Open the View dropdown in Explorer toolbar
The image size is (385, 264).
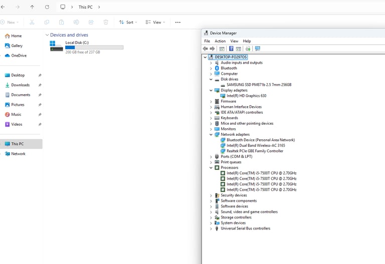tap(155, 23)
